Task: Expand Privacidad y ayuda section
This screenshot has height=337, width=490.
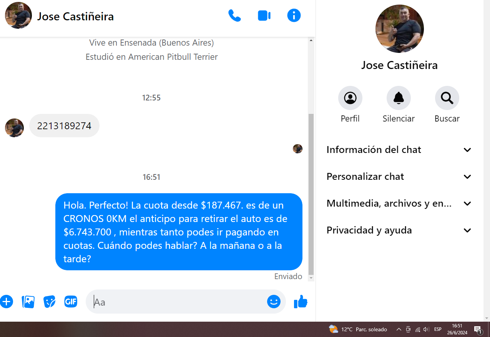Action: (399, 230)
